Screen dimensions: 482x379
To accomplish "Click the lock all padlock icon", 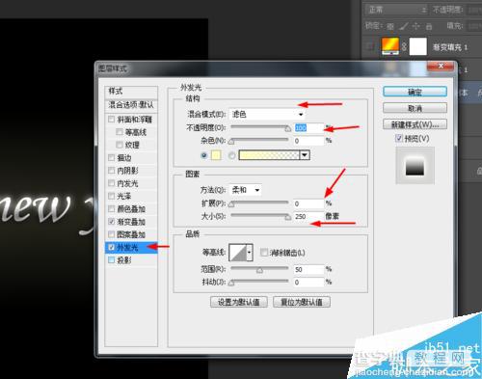I will pos(429,26).
